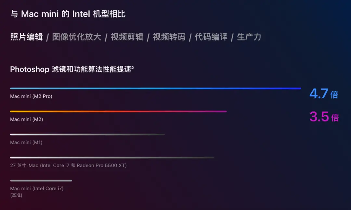Image resolution: width=351 pixels, height=210 pixels.
Task: Click footnote 2 on the Photoshop heading
Action: click(133, 67)
